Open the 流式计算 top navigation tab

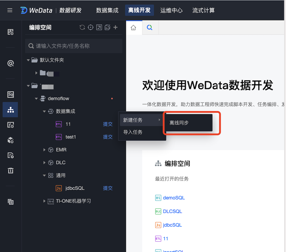coord(204,10)
